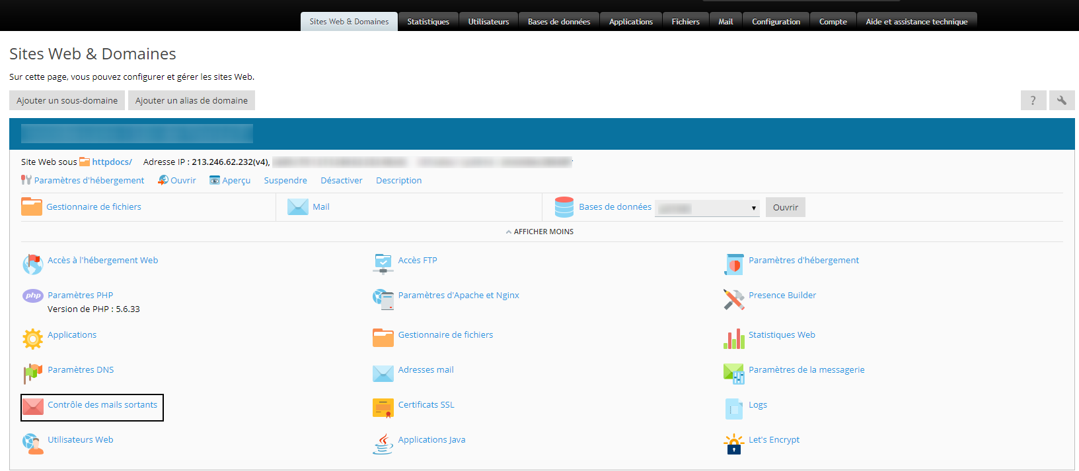Click the Paramètres DNS flags icon
Viewport: 1079px width, 471px height.
[x=32, y=374]
